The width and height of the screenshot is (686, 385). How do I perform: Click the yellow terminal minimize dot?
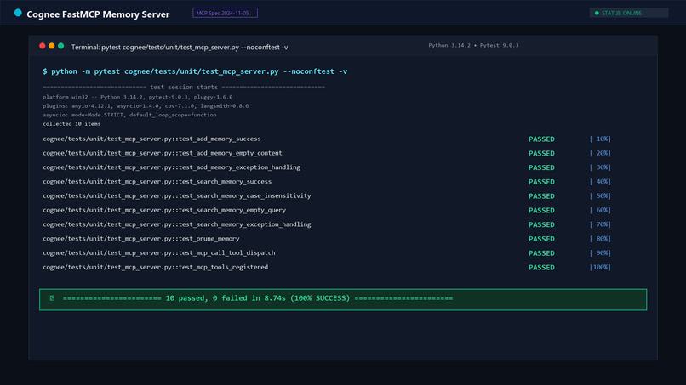click(52, 46)
